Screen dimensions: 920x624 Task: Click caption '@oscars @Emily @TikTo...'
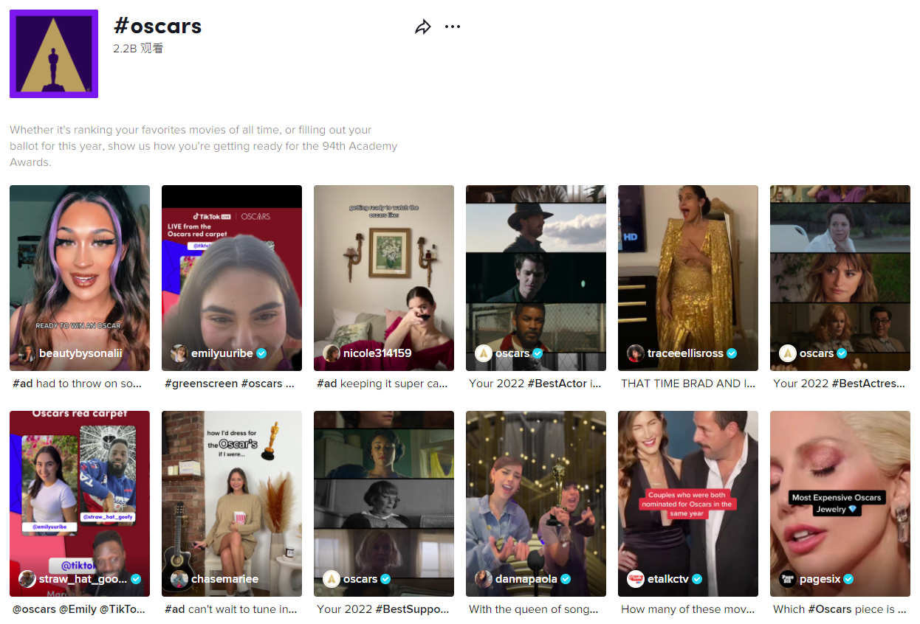79,609
